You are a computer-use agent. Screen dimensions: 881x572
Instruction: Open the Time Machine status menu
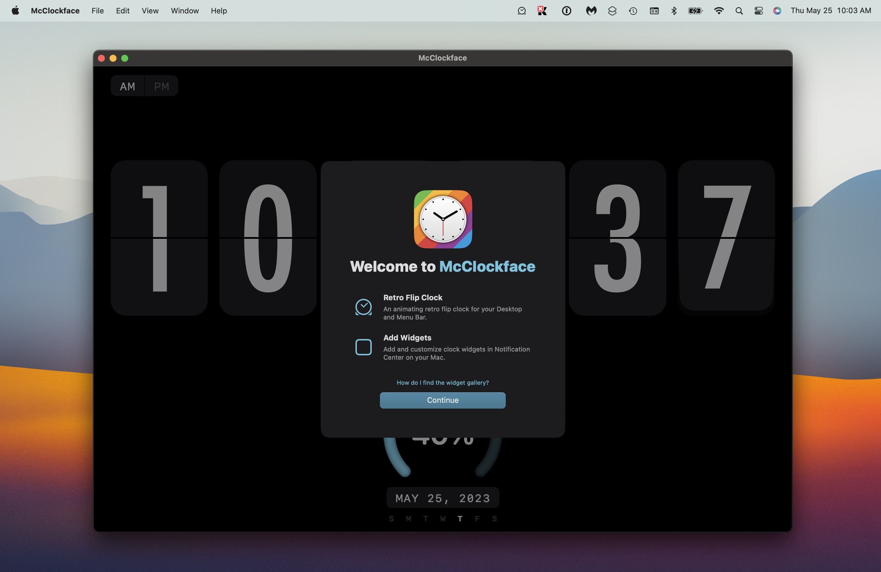click(632, 11)
